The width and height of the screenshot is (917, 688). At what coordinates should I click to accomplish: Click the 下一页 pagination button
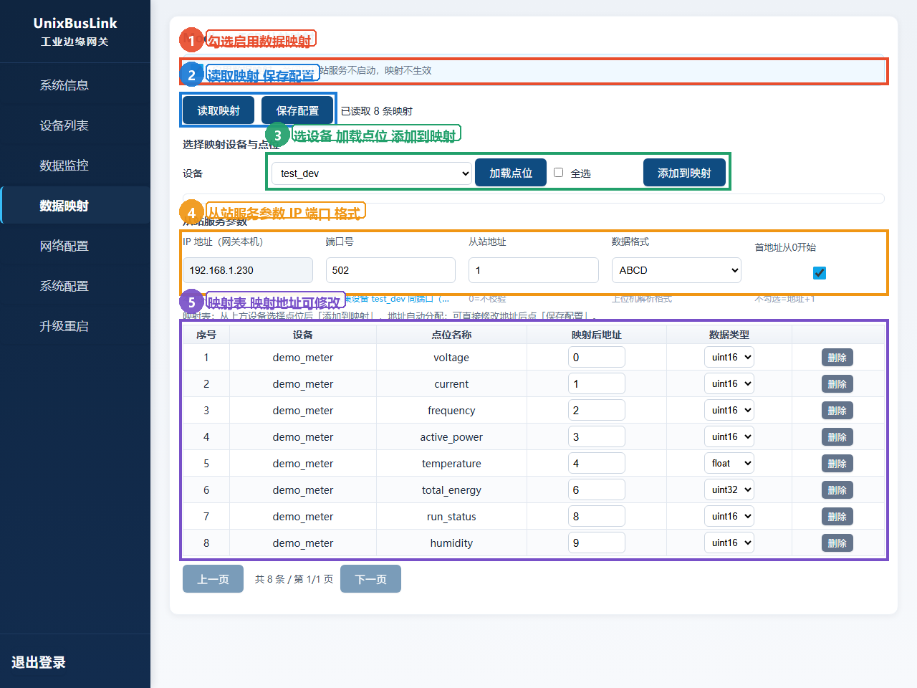tap(370, 579)
